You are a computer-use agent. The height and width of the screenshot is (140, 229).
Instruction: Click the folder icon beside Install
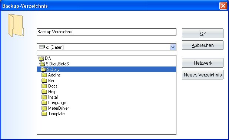click(44, 97)
